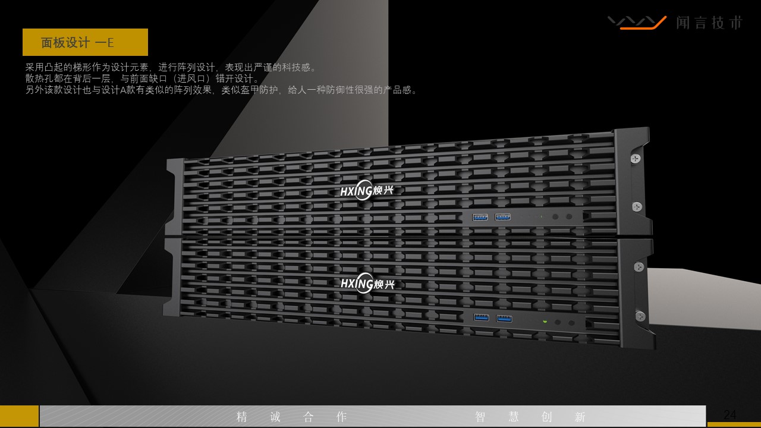The height and width of the screenshot is (428, 761).
Task: Click the upper thumbscrew on the right rack ear
Action: click(x=636, y=158)
